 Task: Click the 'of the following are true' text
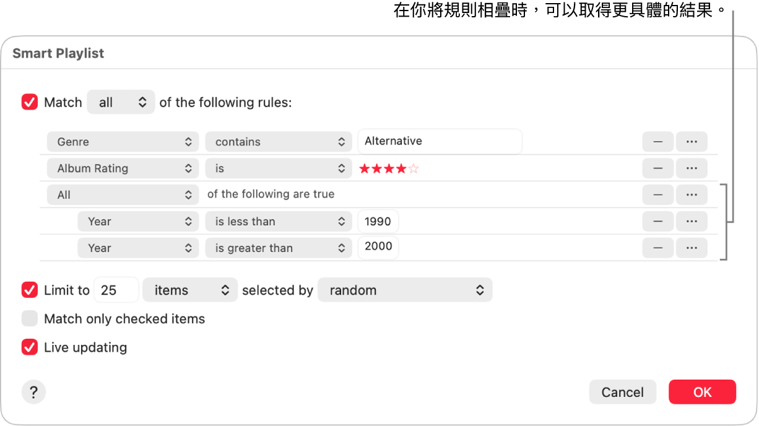pyautogui.click(x=271, y=194)
